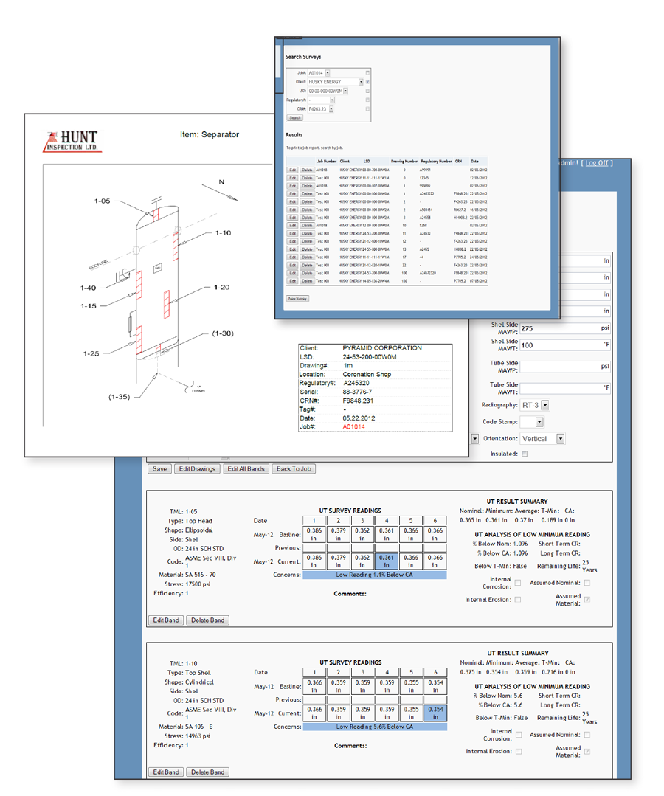Click the Regulatory Number column header in Results
Screen dimensions: 664x796
(x=436, y=162)
